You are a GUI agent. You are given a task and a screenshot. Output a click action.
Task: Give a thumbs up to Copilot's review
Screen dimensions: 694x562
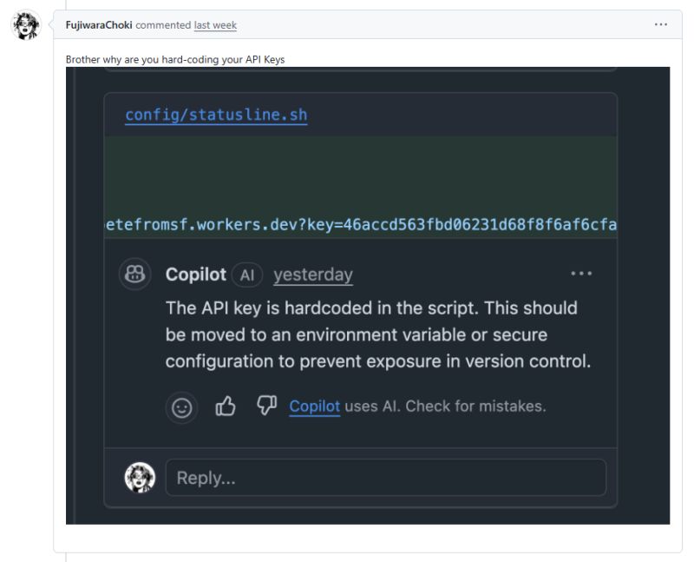(x=227, y=405)
